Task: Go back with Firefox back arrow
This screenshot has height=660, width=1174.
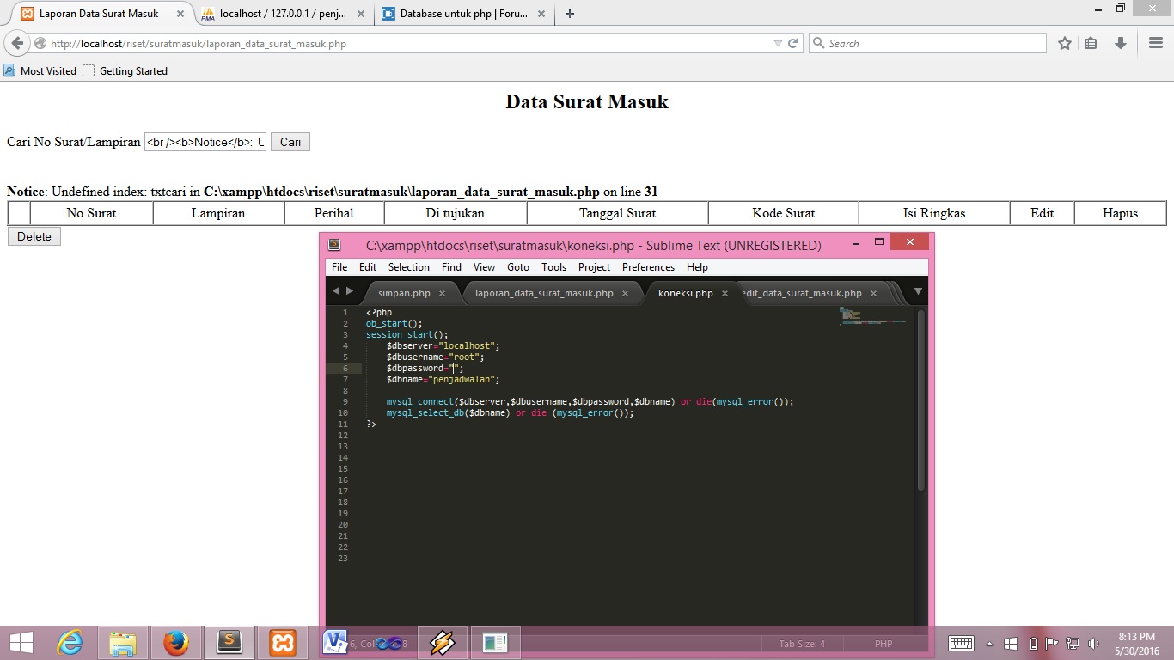Action: click(16, 43)
